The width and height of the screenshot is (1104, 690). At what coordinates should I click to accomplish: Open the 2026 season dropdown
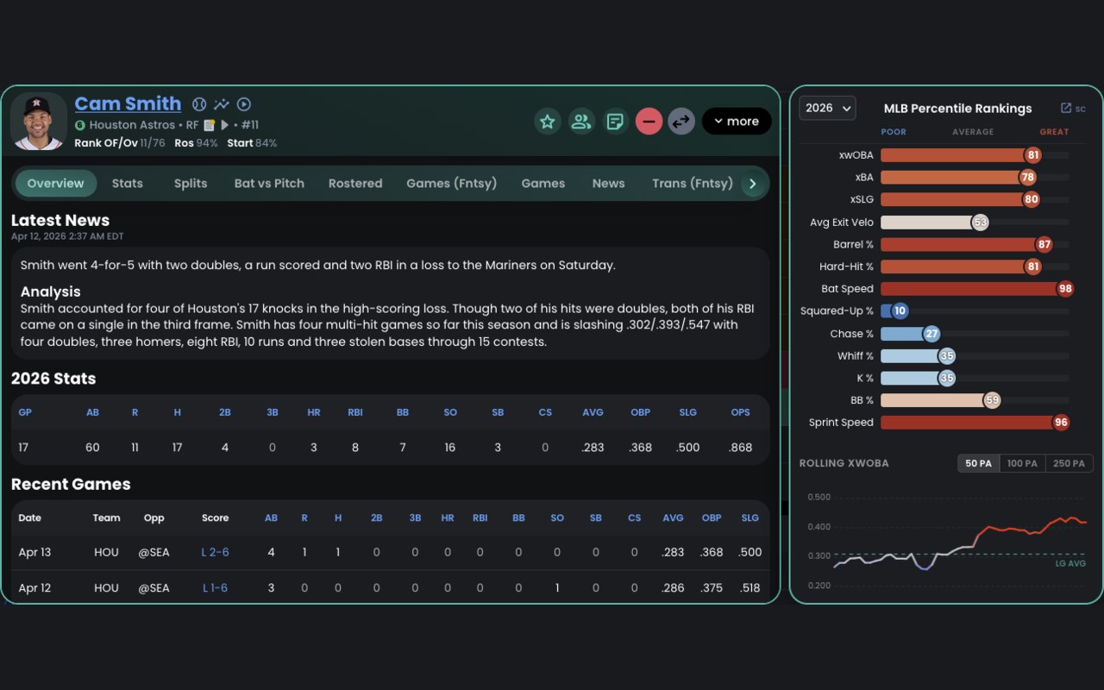pyautogui.click(x=827, y=108)
